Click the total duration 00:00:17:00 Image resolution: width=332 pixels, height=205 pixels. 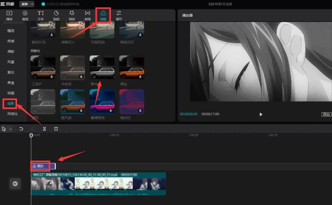tap(210, 114)
